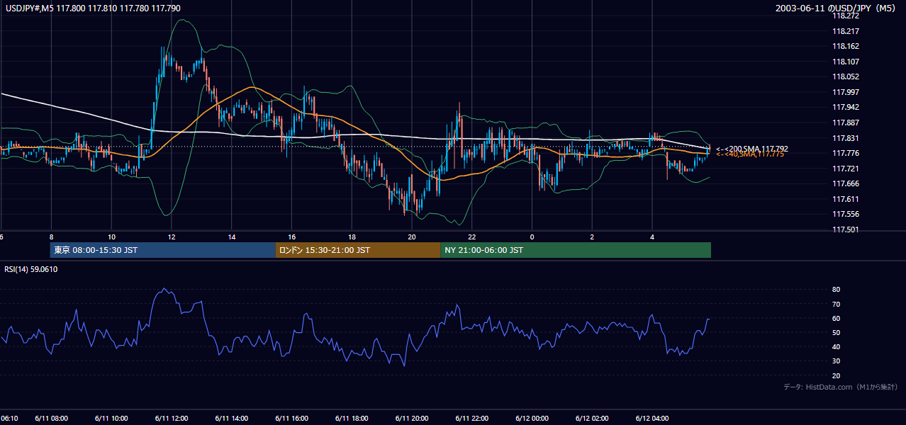This screenshot has width=906, height=425.
Task: Click price axis value 117.556
Action: pyautogui.click(x=844, y=214)
